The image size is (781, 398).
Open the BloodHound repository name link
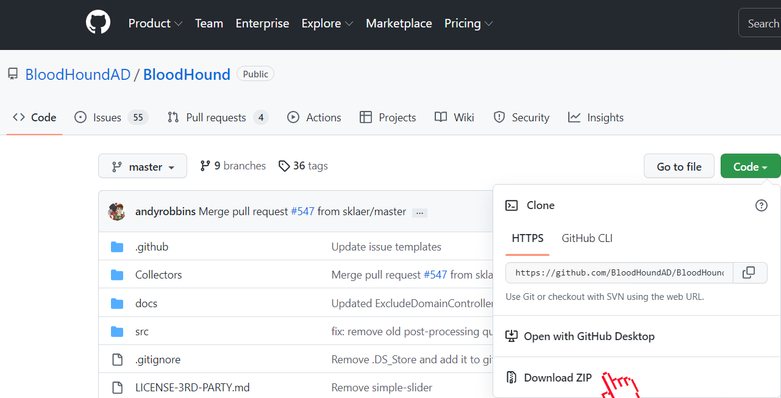coord(187,74)
